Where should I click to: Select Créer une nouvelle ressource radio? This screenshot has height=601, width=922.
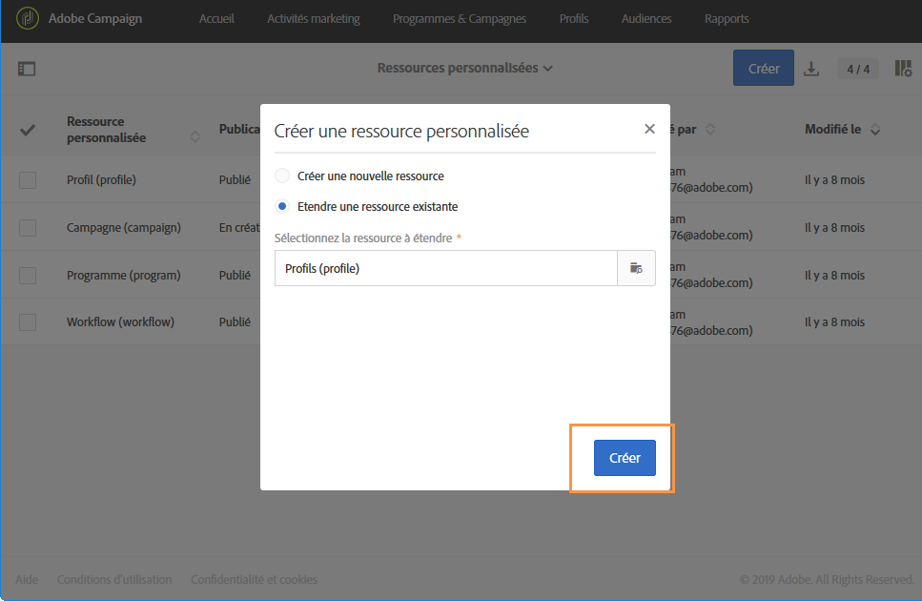coord(282,176)
